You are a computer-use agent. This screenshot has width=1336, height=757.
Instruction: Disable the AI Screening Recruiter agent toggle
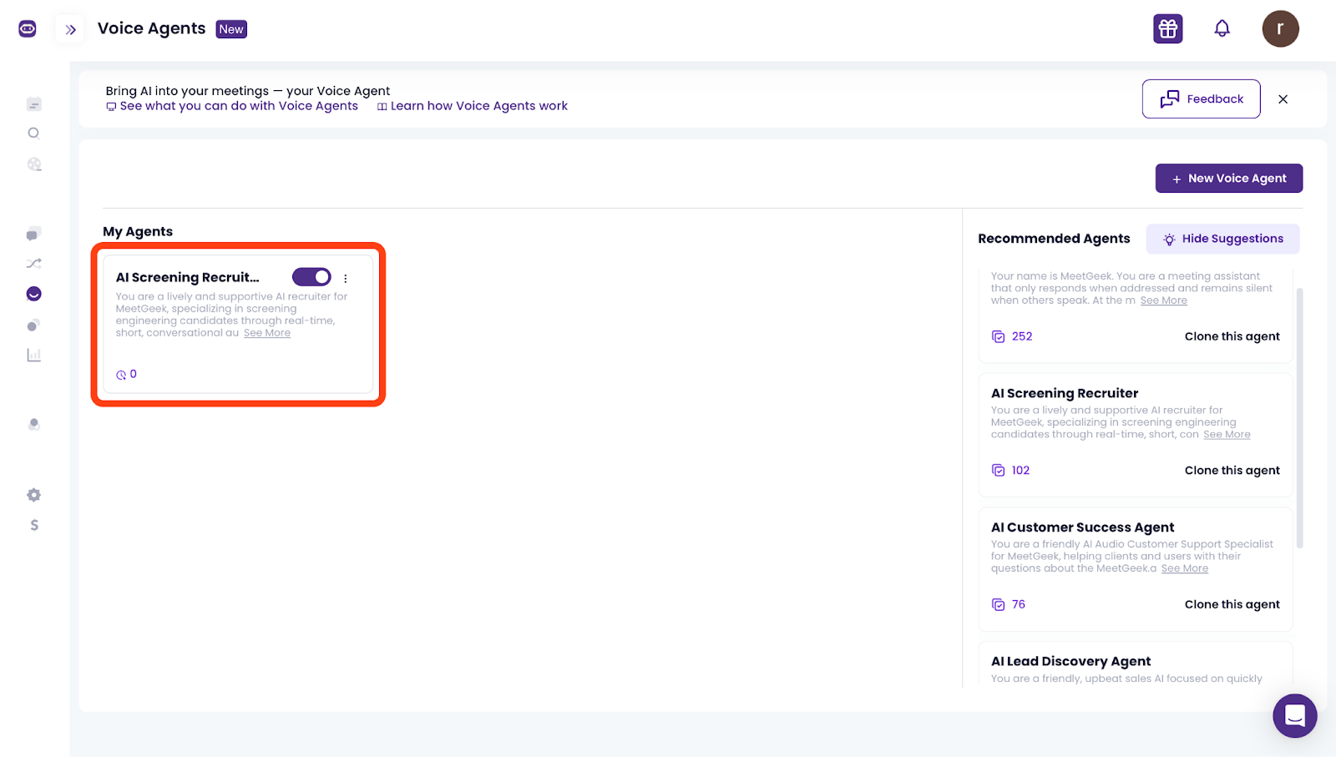click(x=311, y=276)
